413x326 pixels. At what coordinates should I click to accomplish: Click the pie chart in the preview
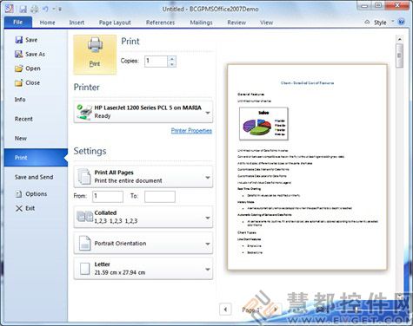pos(263,124)
